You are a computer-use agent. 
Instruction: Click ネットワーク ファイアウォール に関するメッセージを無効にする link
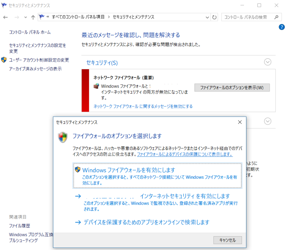click(x=143, y=106)
